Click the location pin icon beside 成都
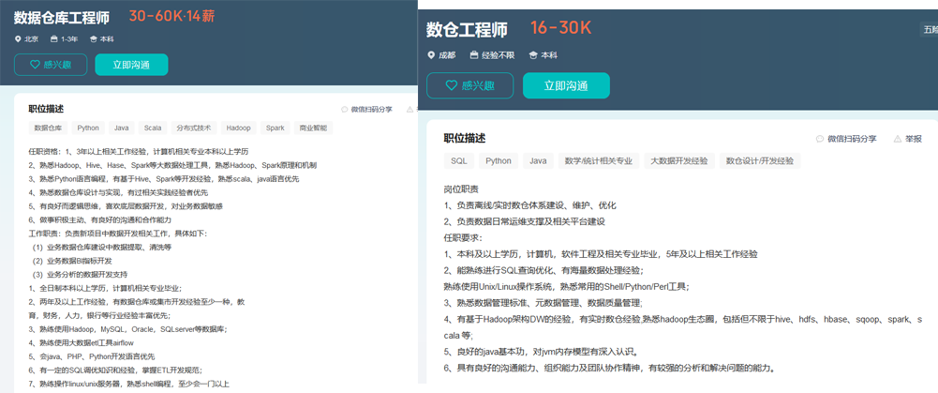938x393 pixels. 431,55
